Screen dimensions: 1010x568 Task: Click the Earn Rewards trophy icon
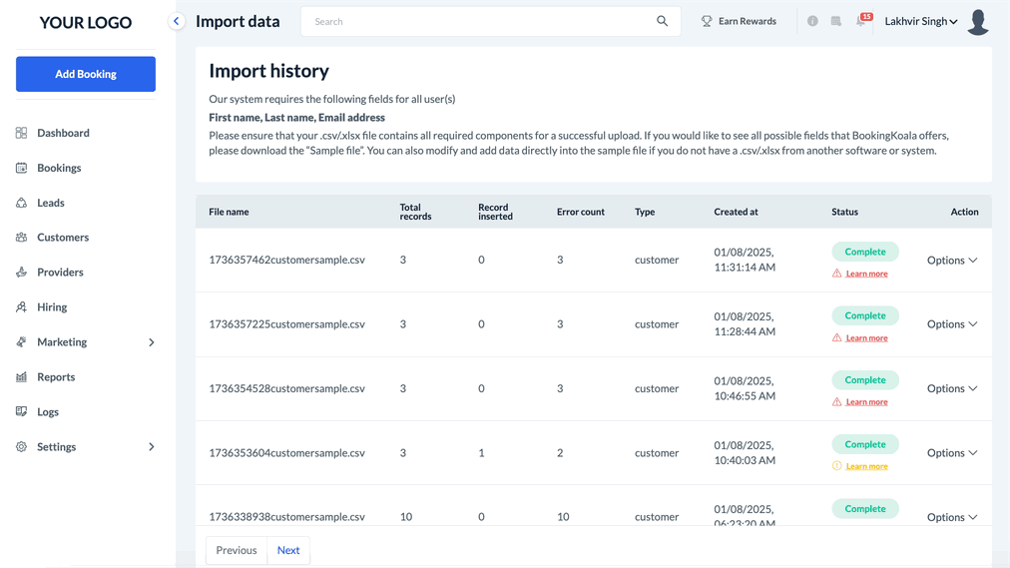click(x=707, y=21)
